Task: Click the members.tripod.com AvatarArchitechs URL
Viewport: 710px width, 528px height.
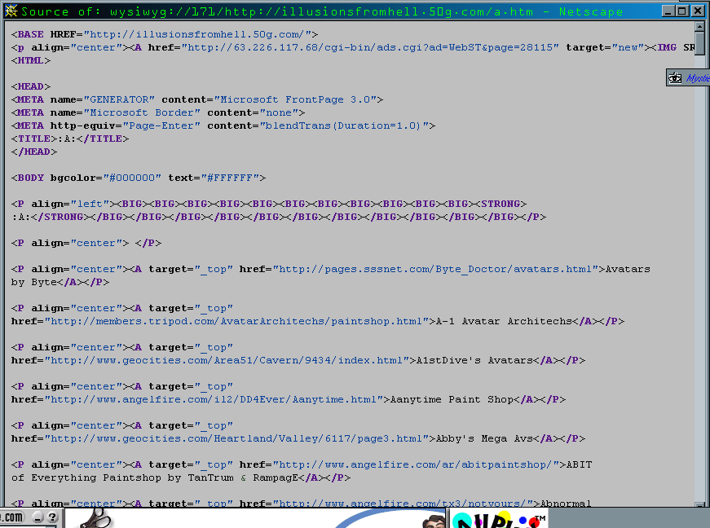Action: [x=236, y=321]
